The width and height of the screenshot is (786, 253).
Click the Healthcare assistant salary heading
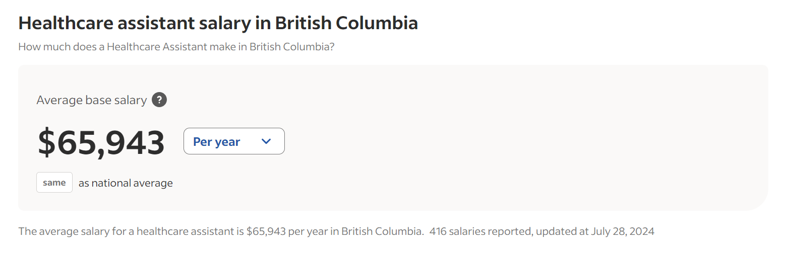(218, 23)
